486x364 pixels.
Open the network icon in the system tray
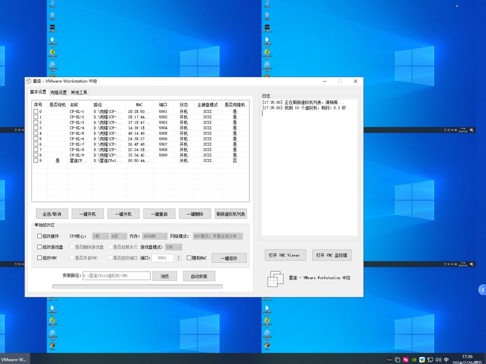coord(430,360)
